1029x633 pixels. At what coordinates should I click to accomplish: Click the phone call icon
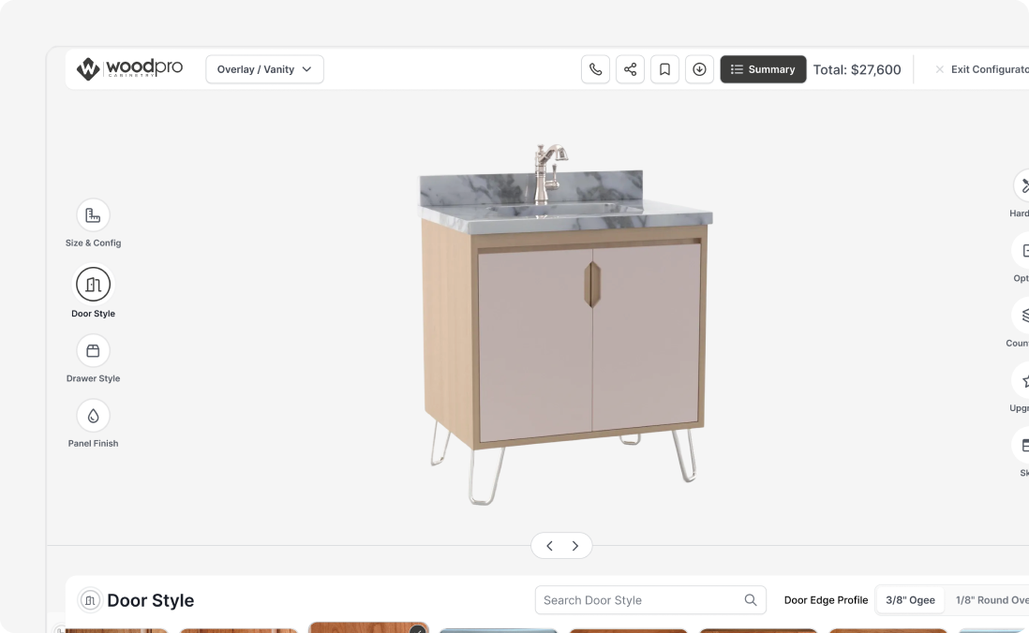595,69
